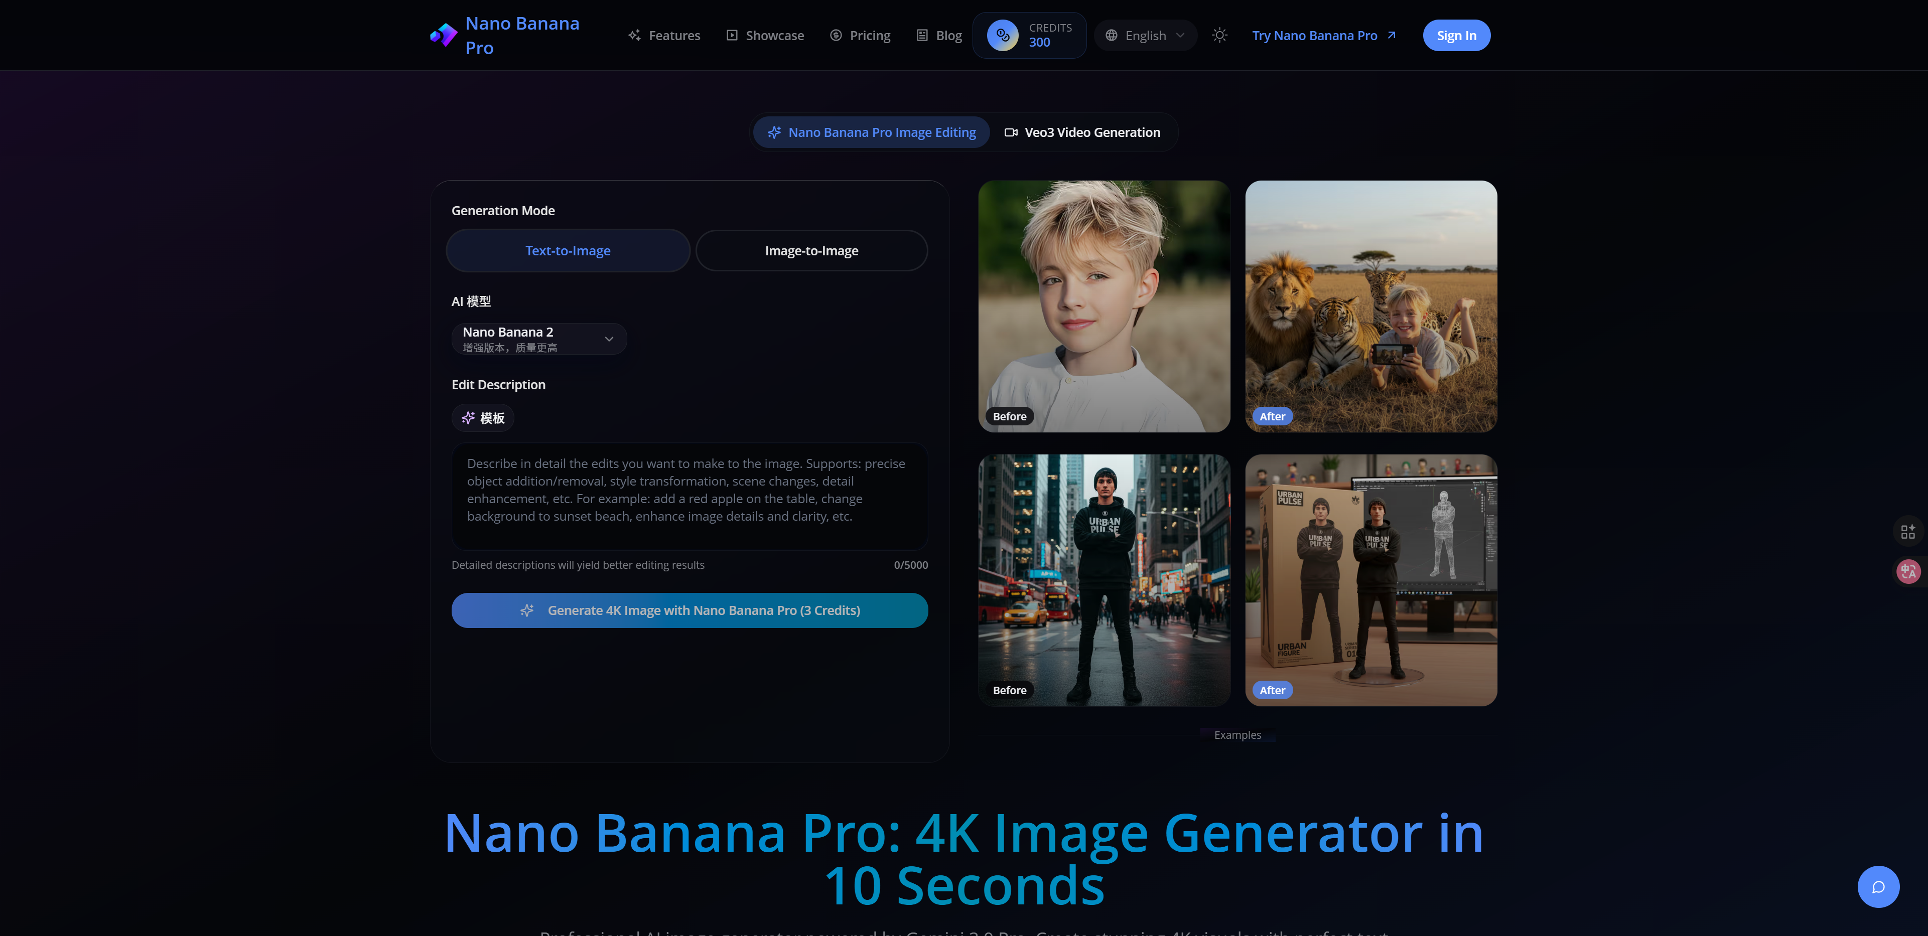The height and width of the screenshot is (936, 1928).
Task: Open the Nano Banana 2 model dropdown
Action: 539,338
